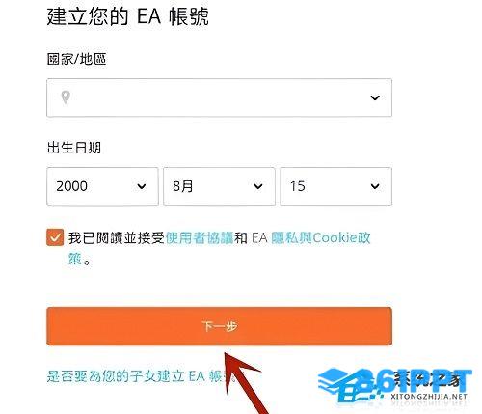
Task: Click the location pin icon in country field
Action: coord(66,97)
